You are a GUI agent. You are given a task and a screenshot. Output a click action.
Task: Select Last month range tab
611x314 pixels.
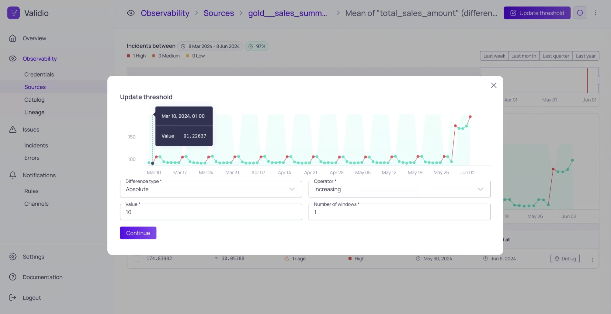click(524, 56)
